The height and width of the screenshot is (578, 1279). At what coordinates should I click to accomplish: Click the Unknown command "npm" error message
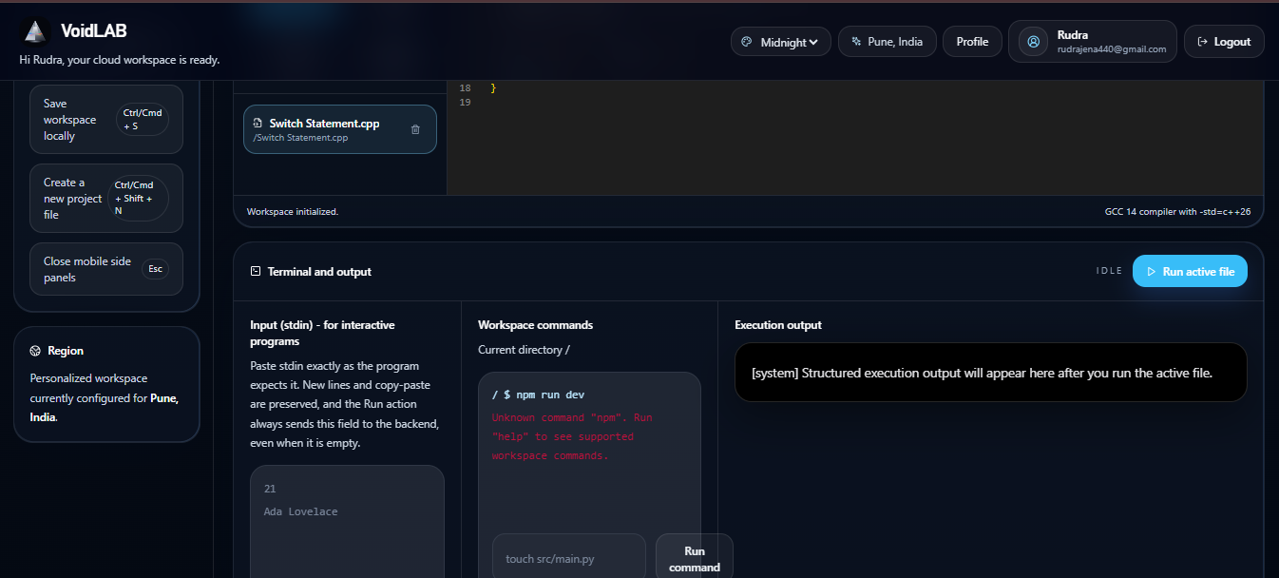click(x=572, y=436)
